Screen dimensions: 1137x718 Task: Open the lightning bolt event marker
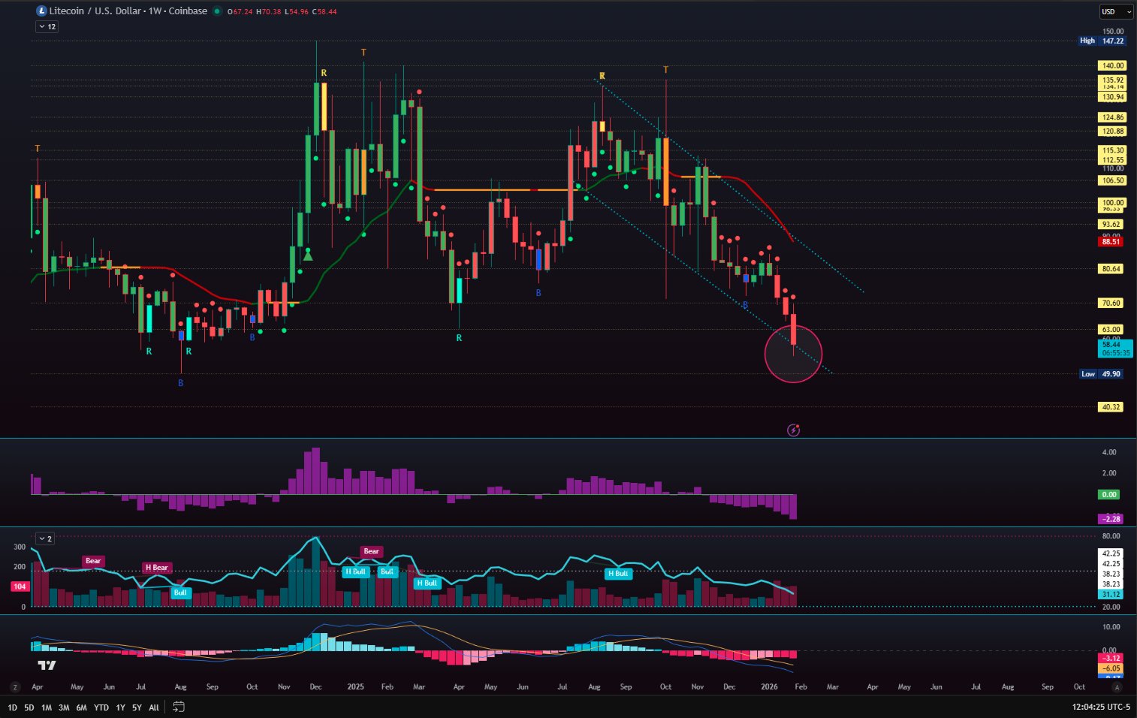tap(793, 430)
